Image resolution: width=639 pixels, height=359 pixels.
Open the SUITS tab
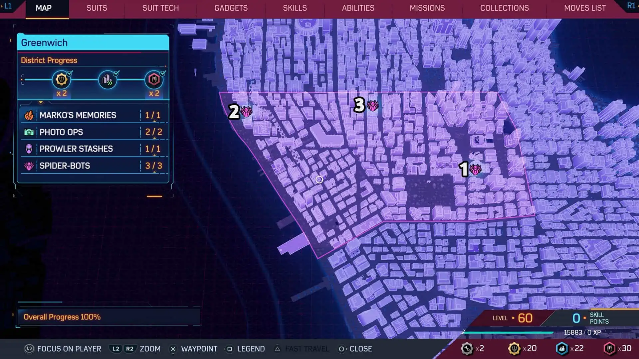(97, 8)
